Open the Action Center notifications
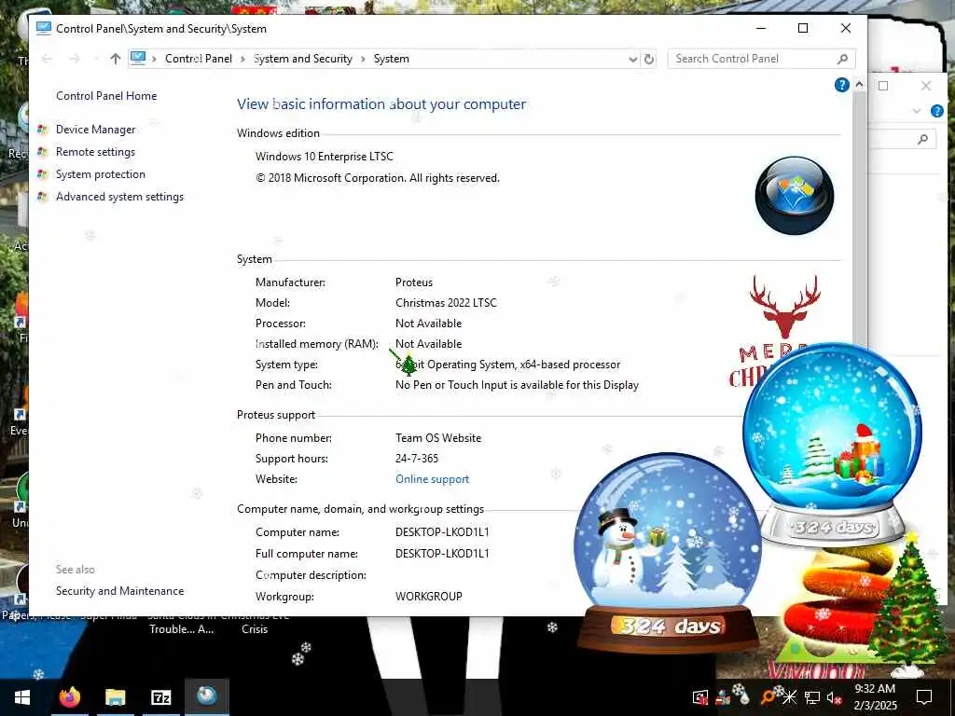955x716 pixels. point(924,697)
